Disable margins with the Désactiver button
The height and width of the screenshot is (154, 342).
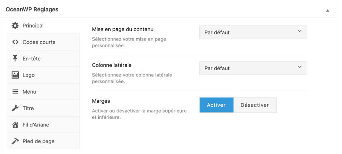click(255, 105)
